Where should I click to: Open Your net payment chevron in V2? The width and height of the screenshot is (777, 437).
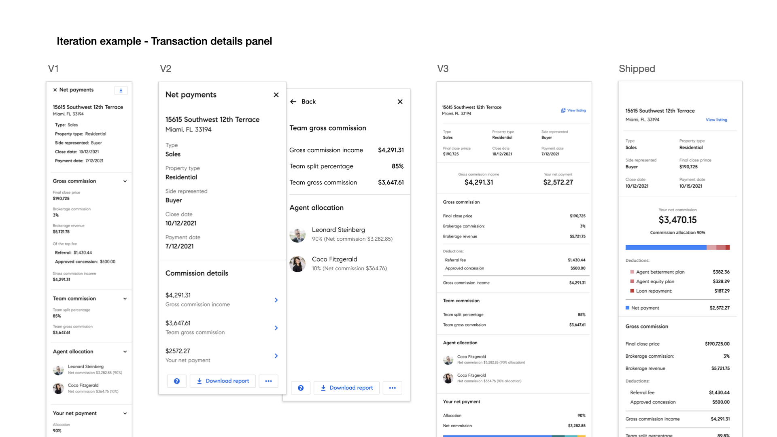click(x=276, y=356)
